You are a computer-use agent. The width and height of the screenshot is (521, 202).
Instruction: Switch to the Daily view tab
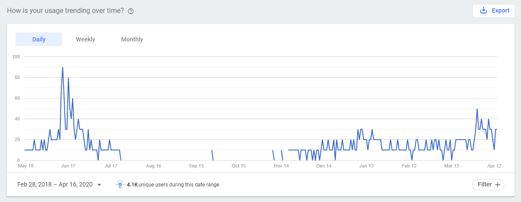click(39, 39)
